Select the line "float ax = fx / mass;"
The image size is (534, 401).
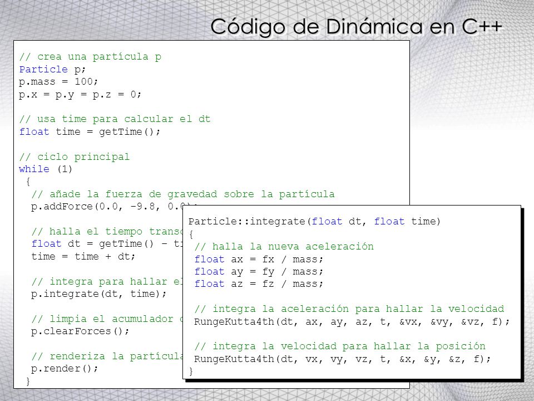pos(259,260)
